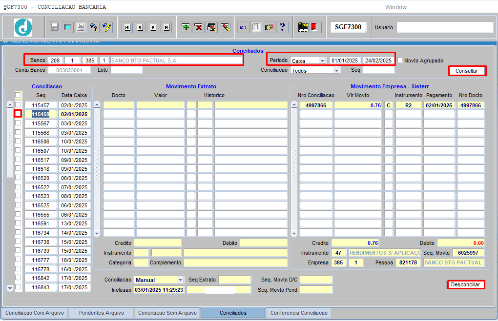This screenshot has height=321, width=498.
Task: Click the blue 'd' logo
Action: 23,27
